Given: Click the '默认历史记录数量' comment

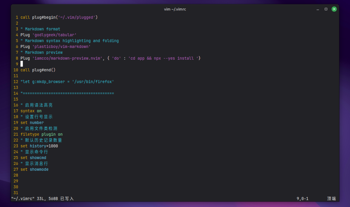Looking at the screenshot, I should point(43,140).
